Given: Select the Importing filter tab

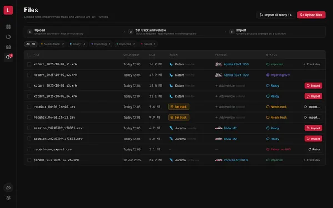Looking at the screenshot, I should pyautogui.click(x=100, y=44).
